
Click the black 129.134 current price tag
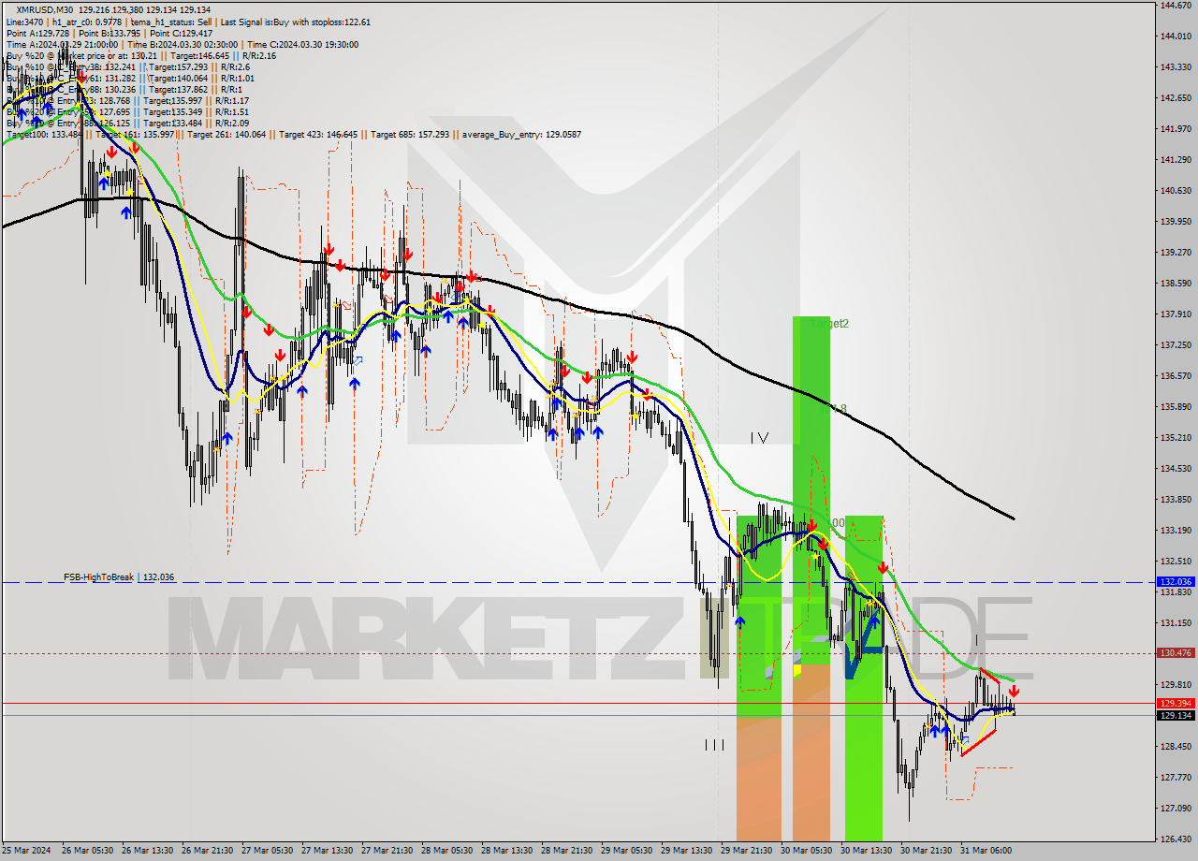coord(1176,715)
